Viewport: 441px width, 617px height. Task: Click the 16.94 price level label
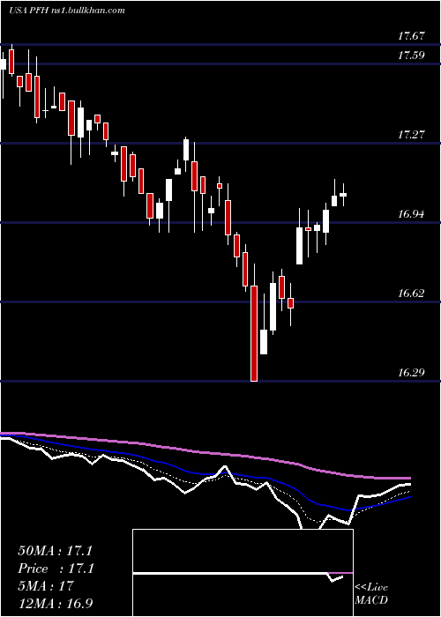tap(411, 214)
